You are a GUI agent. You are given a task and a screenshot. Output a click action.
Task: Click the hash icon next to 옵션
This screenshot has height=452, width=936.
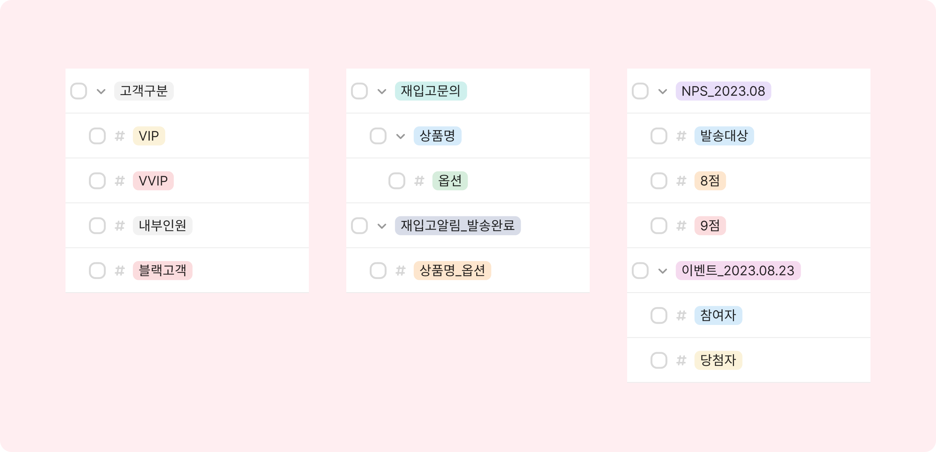click(x=419, y=181)
